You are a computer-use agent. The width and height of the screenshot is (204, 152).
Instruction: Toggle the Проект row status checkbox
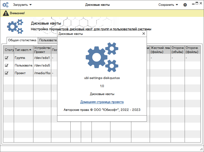click(x=7, y=73)
